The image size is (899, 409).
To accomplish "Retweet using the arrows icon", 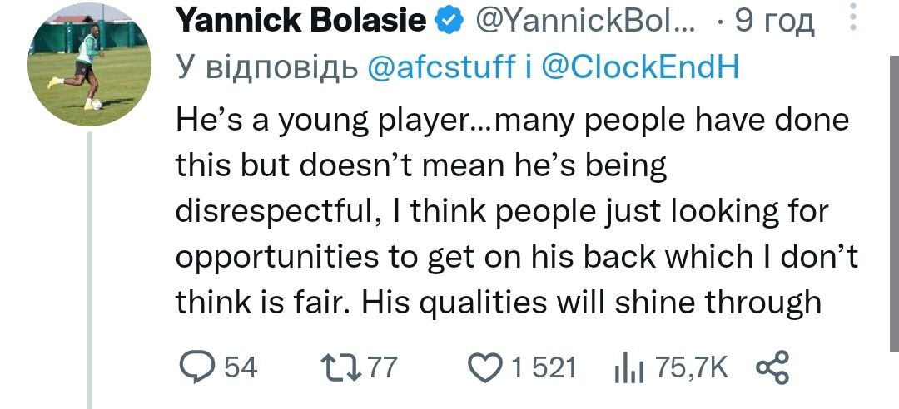I will [x=338, y=367].
